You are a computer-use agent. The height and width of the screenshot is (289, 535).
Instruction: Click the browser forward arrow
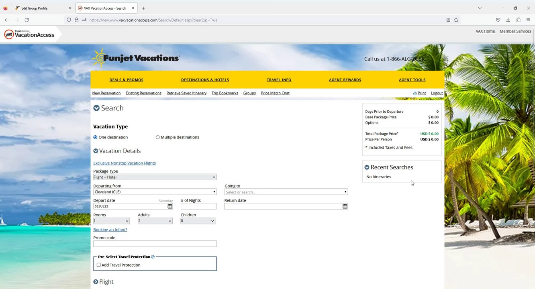[x=17, y=20]
